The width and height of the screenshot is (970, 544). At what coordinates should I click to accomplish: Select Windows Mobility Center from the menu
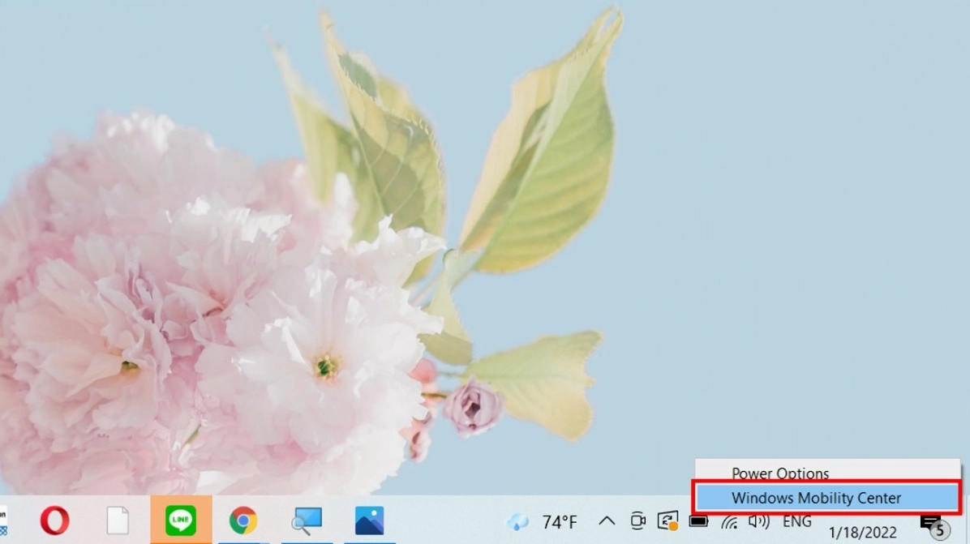[816, 498]
